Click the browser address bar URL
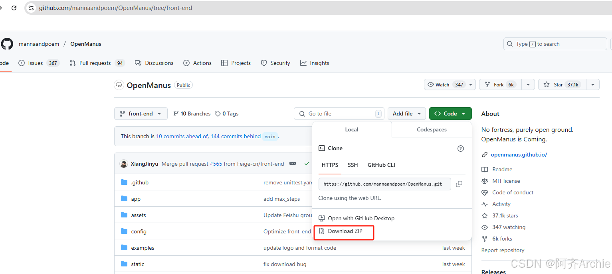Image resolution: width=612 pixels, height=274 pixels. (115, 8)
